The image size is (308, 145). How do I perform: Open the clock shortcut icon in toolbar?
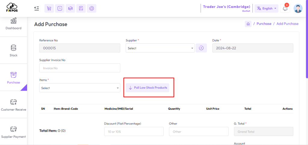click(60, 8)
